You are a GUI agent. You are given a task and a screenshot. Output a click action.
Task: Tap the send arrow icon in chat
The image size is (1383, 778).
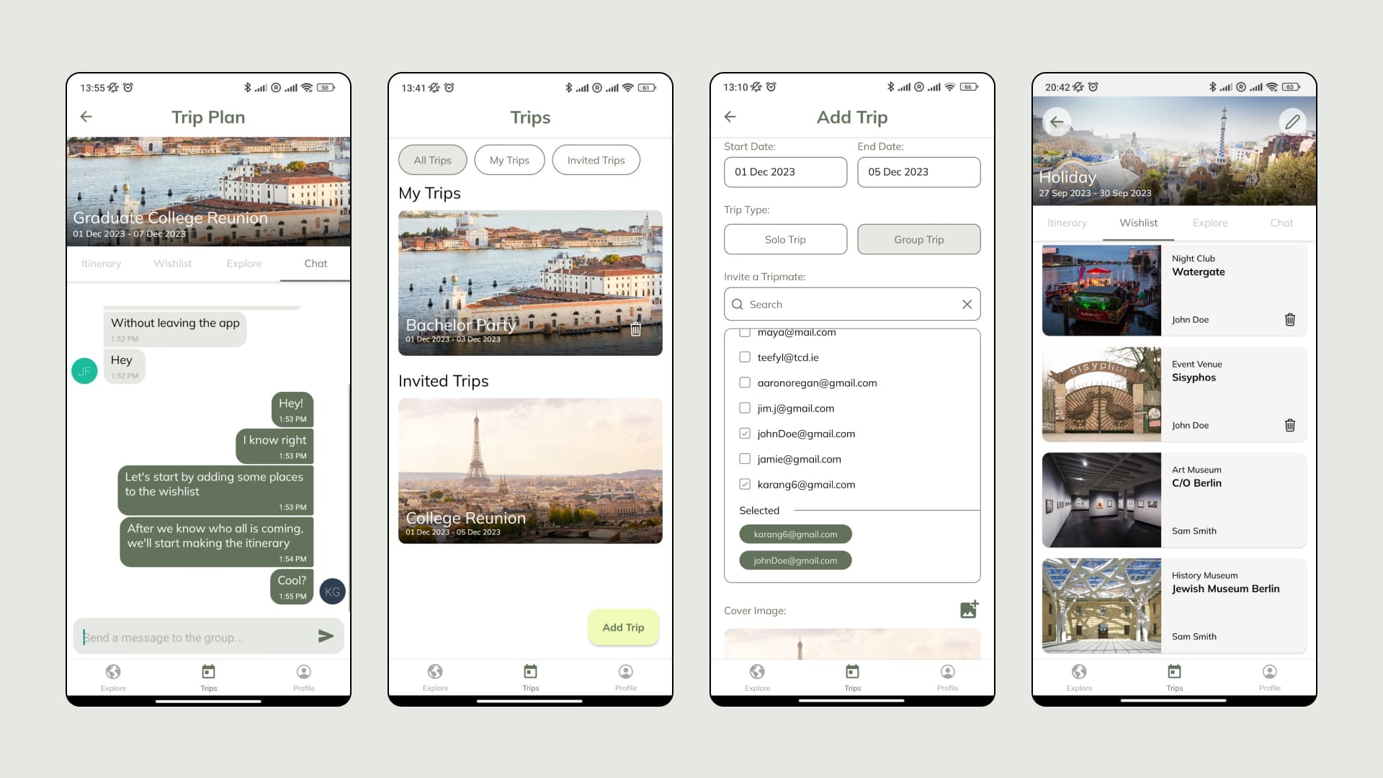pyautogui.click(x=326, y=637)
